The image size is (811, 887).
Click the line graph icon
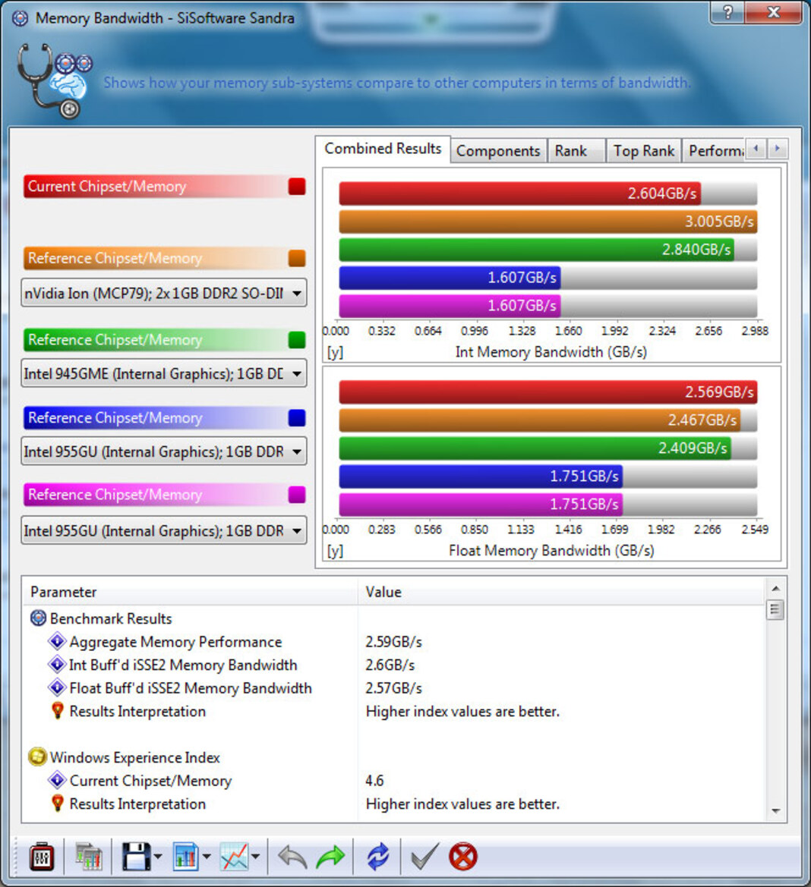coord(235,857)
